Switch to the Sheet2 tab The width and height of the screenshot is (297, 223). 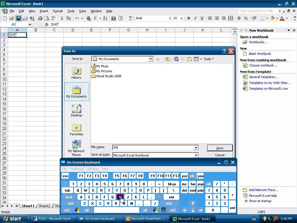[44, 206]
